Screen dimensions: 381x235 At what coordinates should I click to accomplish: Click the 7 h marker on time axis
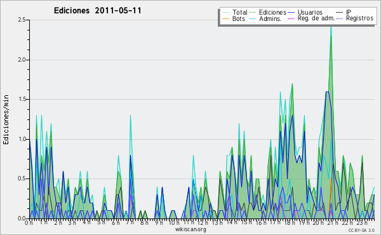[130, 222]
